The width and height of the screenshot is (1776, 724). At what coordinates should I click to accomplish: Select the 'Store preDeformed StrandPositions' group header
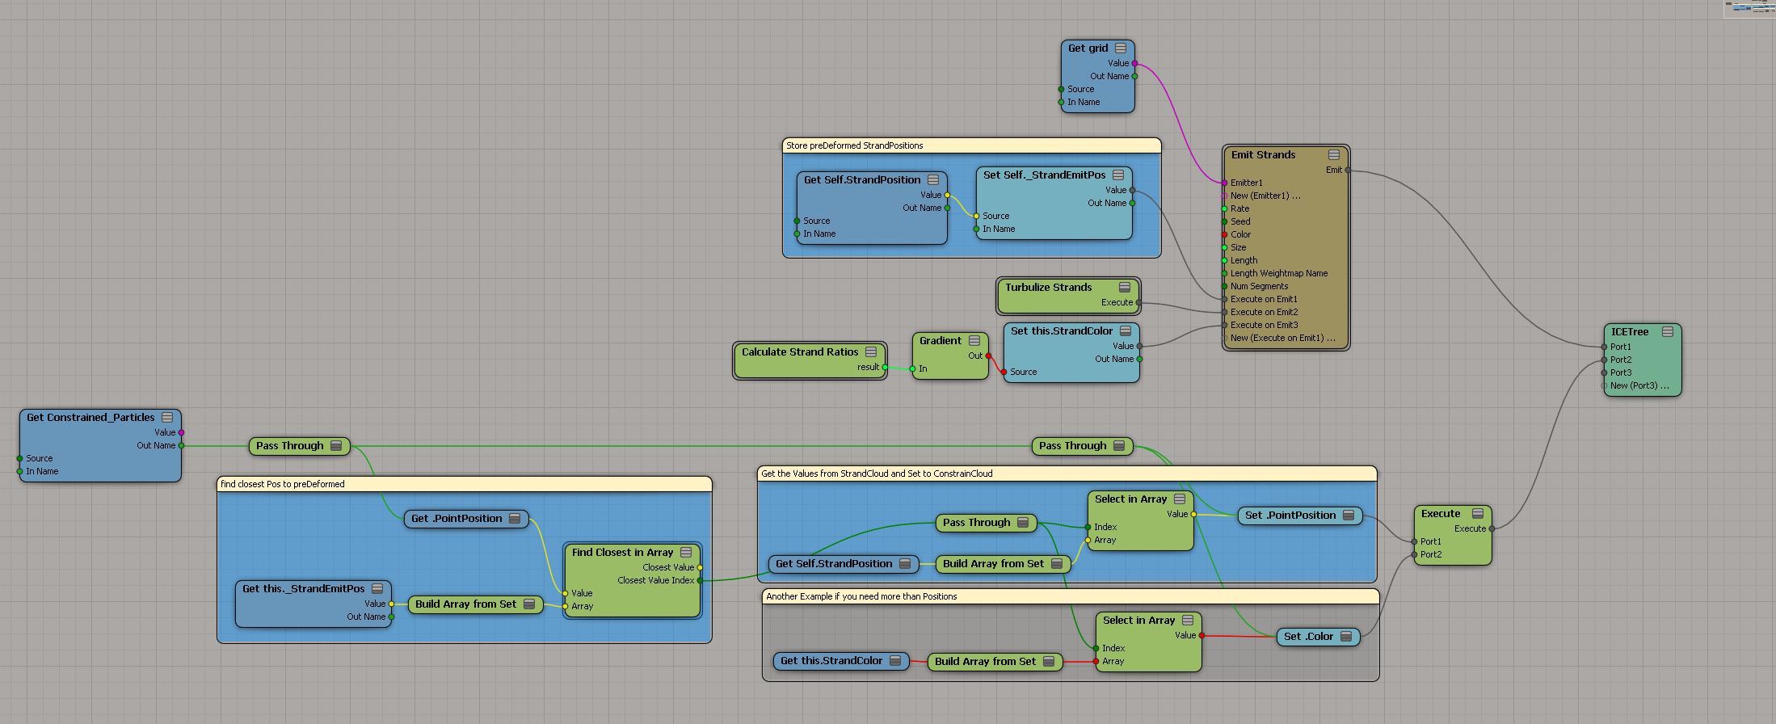(971, 145)
